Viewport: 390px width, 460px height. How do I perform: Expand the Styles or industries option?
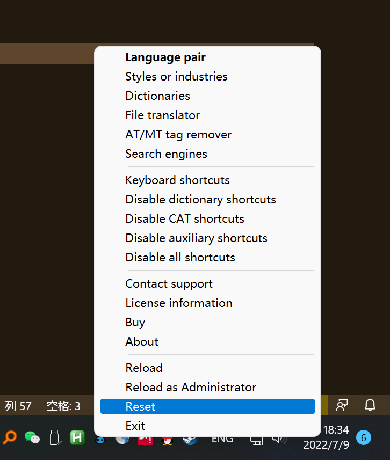[x=176, y=77]
